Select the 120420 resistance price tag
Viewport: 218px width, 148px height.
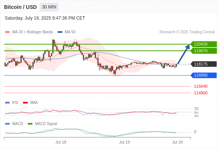[x=204, y=44]
